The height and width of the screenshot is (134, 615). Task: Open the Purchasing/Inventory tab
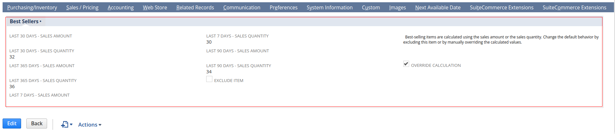32,7
